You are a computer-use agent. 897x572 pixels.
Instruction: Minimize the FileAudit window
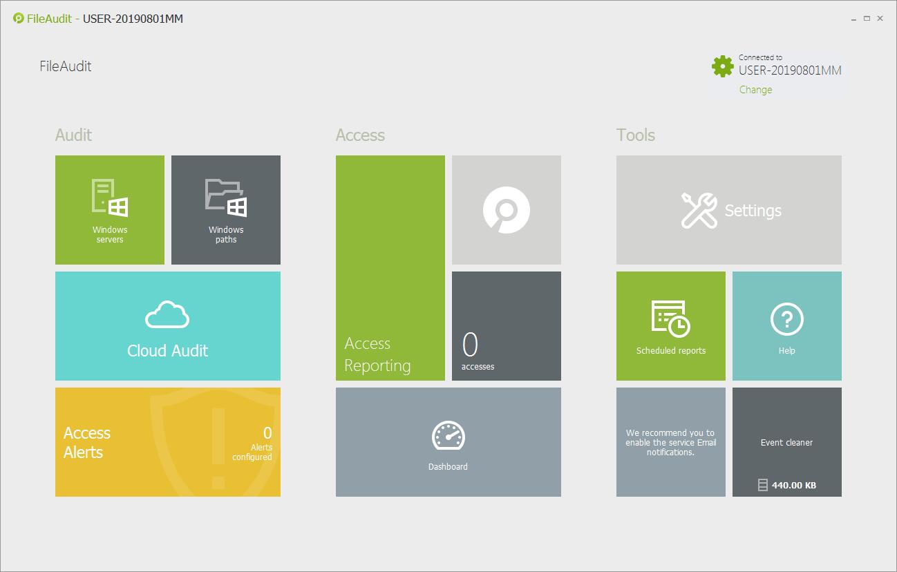(x=854, y=19)
